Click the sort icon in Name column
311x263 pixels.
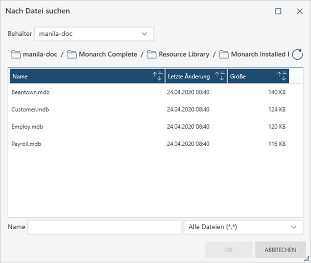coord(158,76)
